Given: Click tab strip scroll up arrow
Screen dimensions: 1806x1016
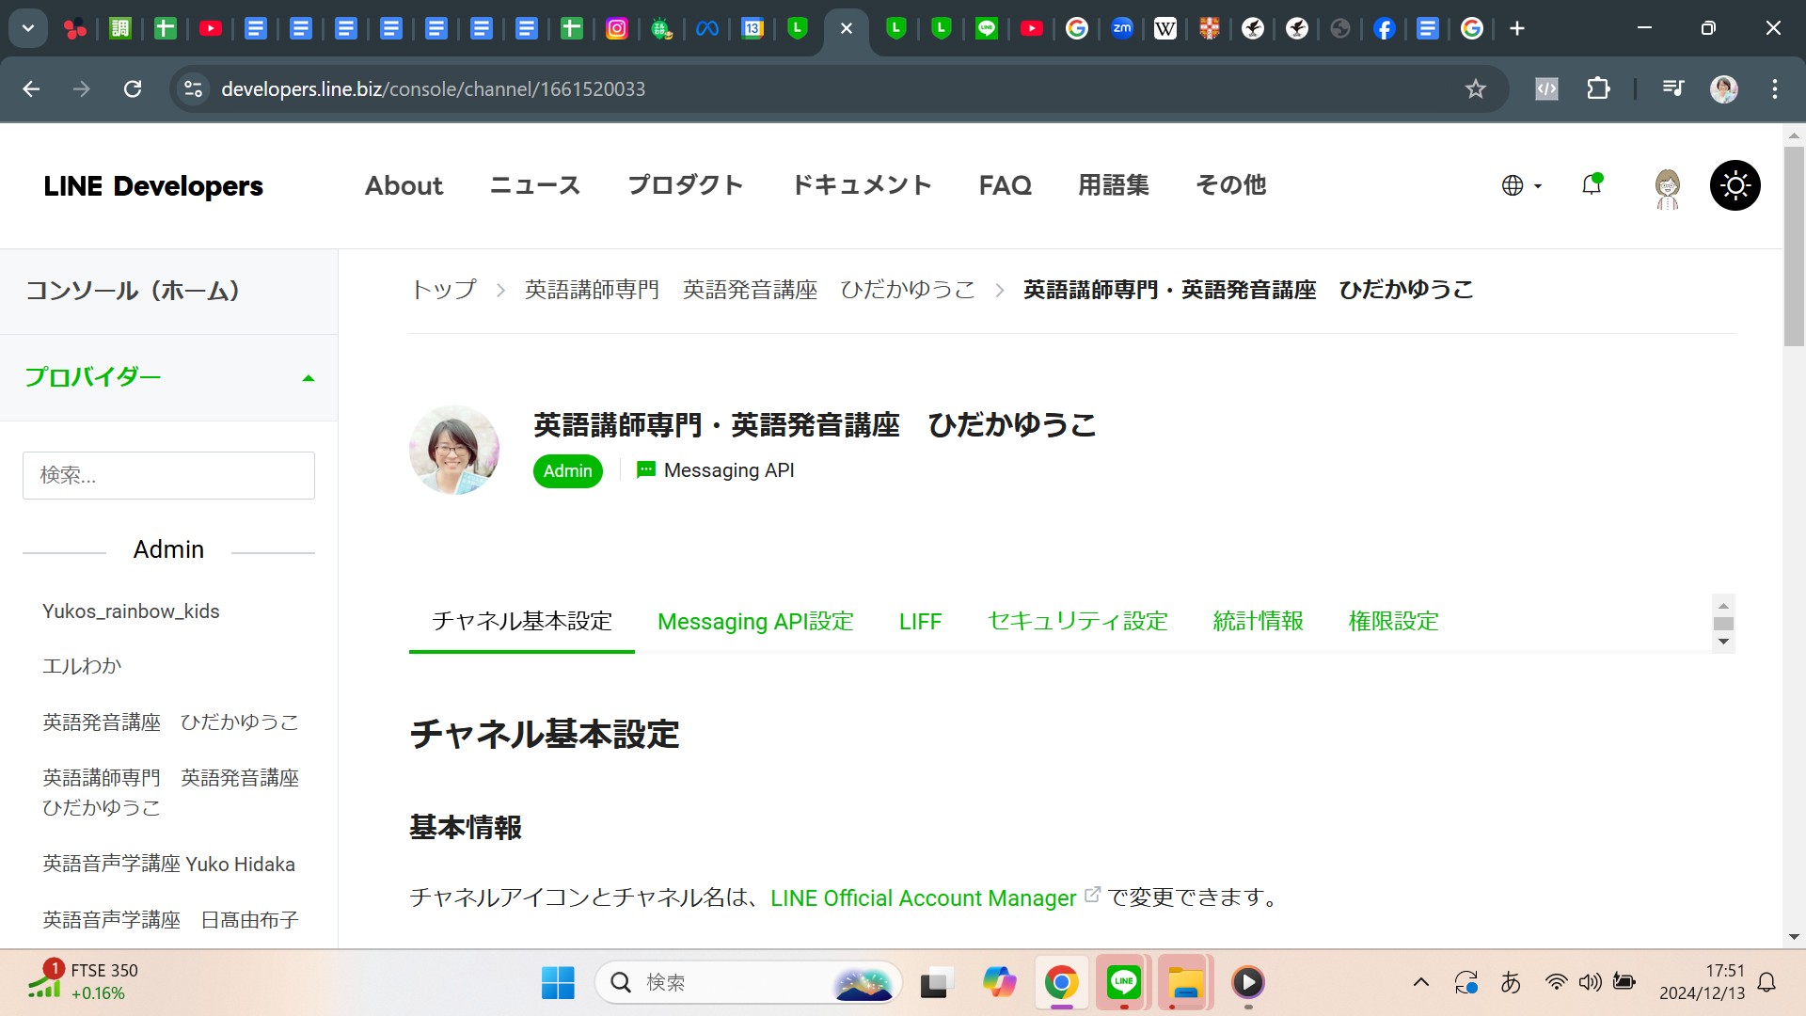Looking at the screenshot, I should point(1723,605).
